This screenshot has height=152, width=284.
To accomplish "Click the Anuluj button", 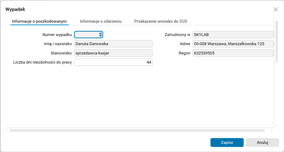I will coord(262,142).
